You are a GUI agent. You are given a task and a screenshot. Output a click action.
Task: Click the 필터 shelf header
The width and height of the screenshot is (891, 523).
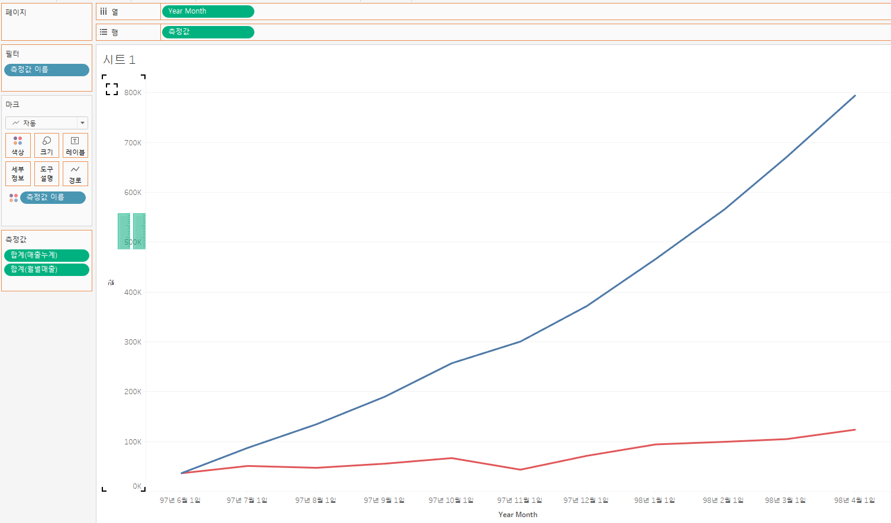click(12, 54)
